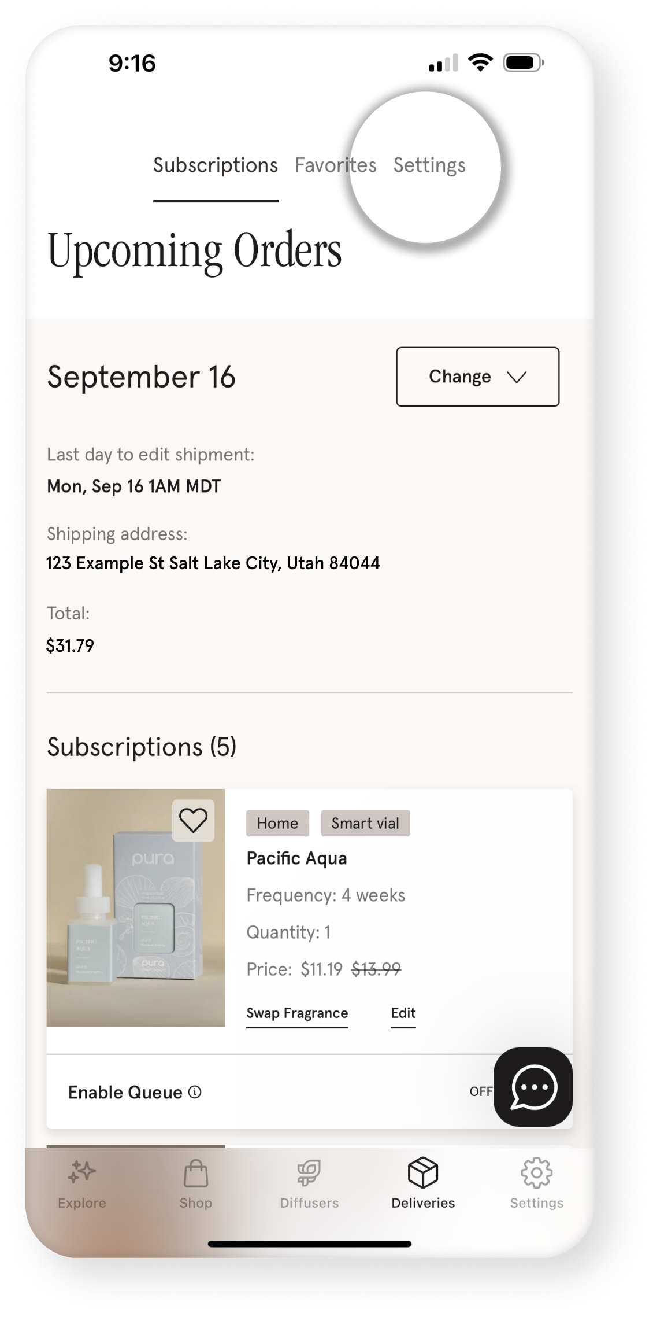
Task: Switch to the Favorites tab
Action: click(x=335, y=165)
